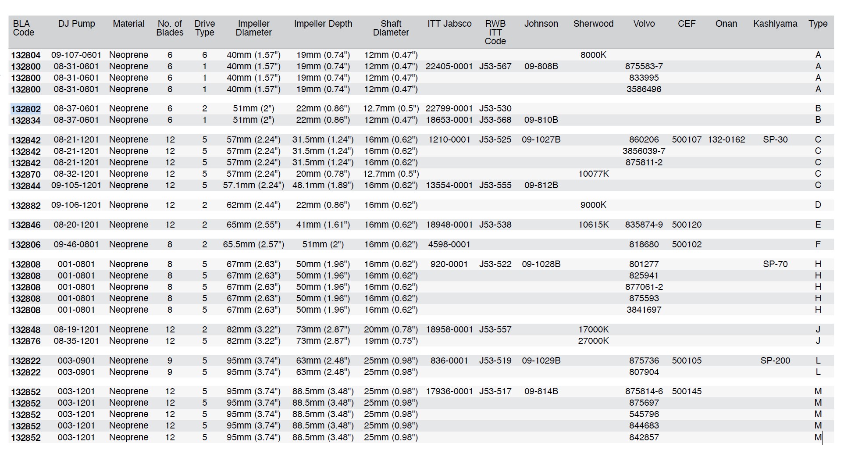Select Sherwood value 8000K
Screen dimensions: 844x457
(593, 55)
